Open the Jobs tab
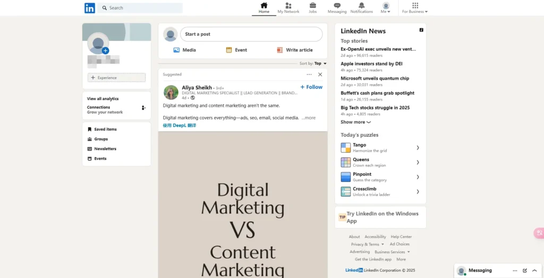 pos(312,8)
